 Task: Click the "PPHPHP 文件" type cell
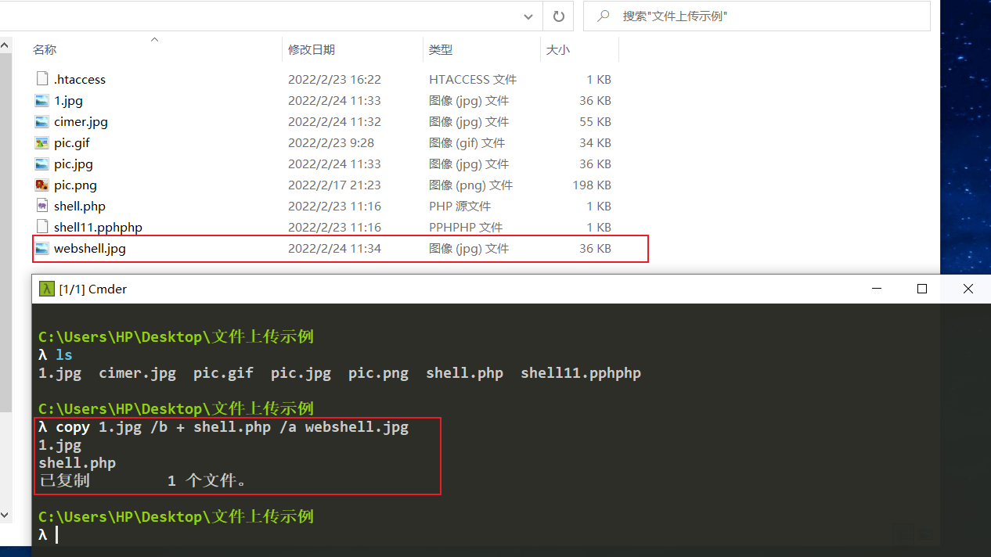click(466, 227)
